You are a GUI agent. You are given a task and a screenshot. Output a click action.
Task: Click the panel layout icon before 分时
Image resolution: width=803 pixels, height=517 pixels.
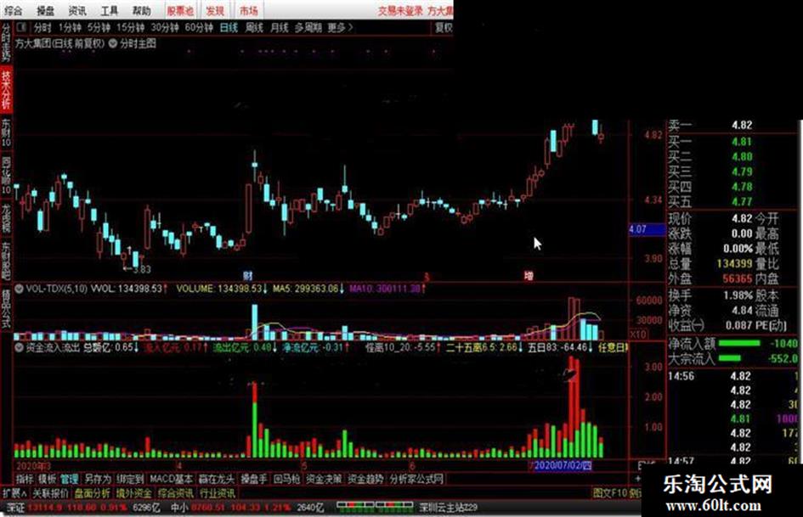tap(21, 27)
